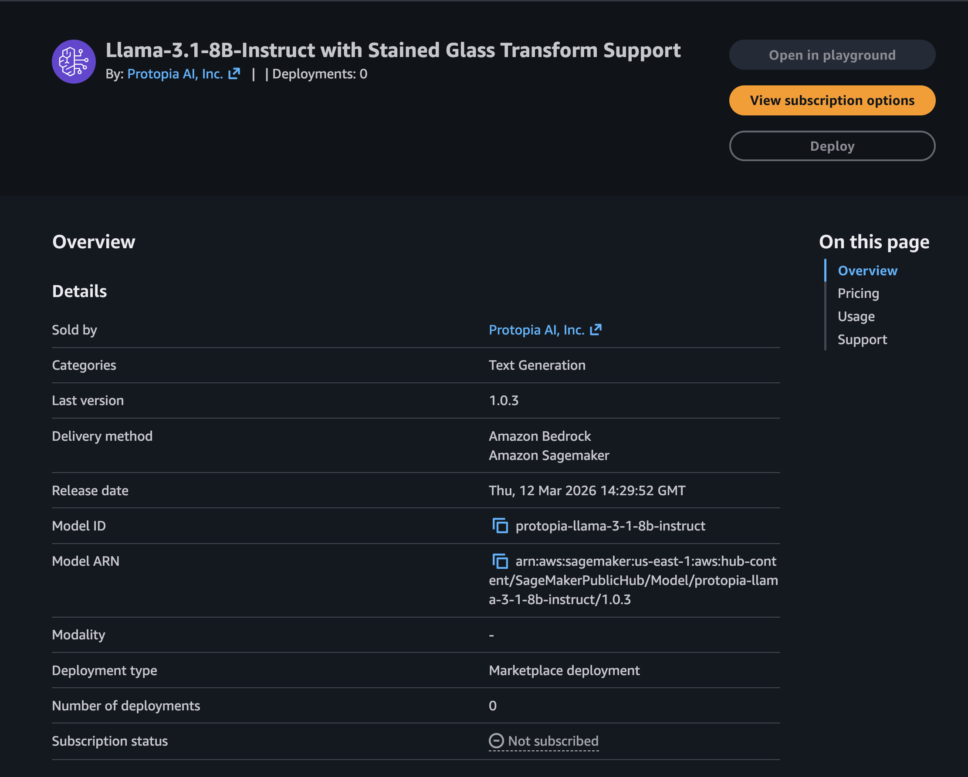This screenshot has height=777, width=968.
Task: Click protopia-llama-3-1-8b-instruct Model ID text
Action: tap(610, 526)
